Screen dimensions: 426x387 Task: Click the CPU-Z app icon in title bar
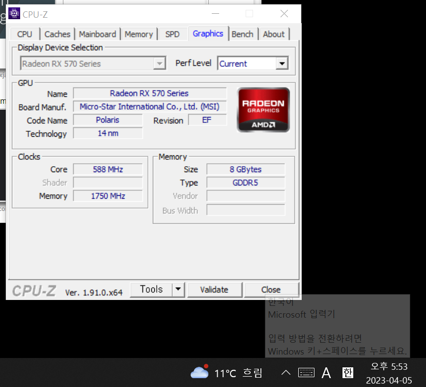point(14,13)
